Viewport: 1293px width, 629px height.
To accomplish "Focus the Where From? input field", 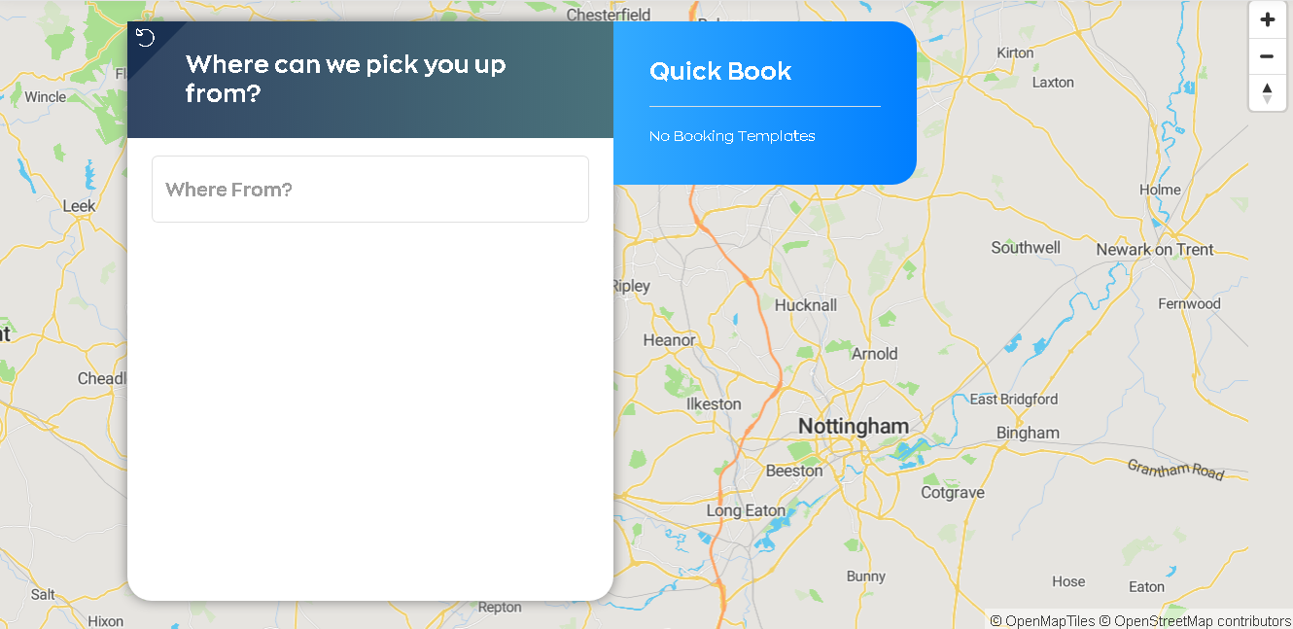I will pyautogui.click(x=370, y=190).
